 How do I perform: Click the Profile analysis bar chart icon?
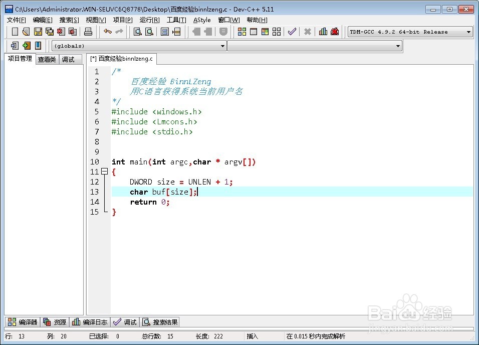click(323, 32)
